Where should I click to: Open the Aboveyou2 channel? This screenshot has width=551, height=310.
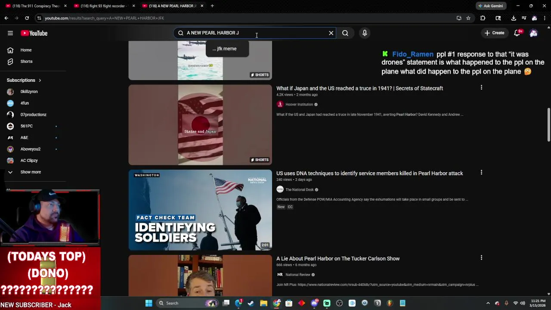30,149
